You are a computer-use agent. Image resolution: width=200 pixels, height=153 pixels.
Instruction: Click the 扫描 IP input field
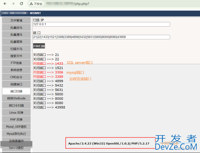101,24
